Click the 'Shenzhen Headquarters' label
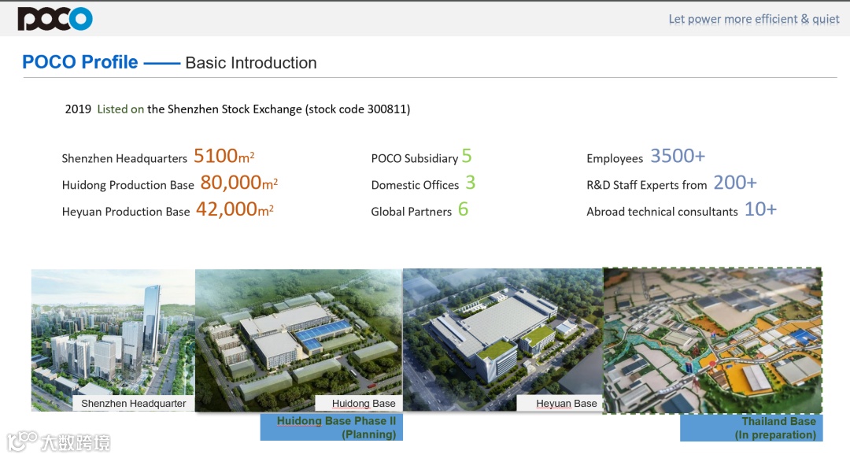The width and height of the screenshot is (850, 458). point(124,158)
